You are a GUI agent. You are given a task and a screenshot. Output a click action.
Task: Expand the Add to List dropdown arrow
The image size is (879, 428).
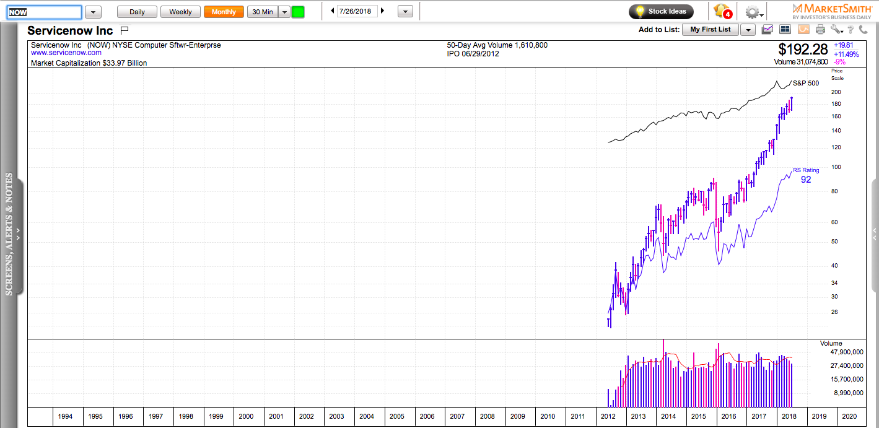[x=748, y=30]
